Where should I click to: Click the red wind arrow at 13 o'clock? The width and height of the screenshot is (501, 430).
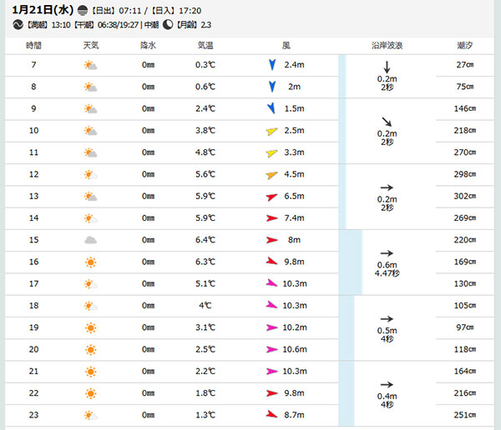click(x=271, y=197)
